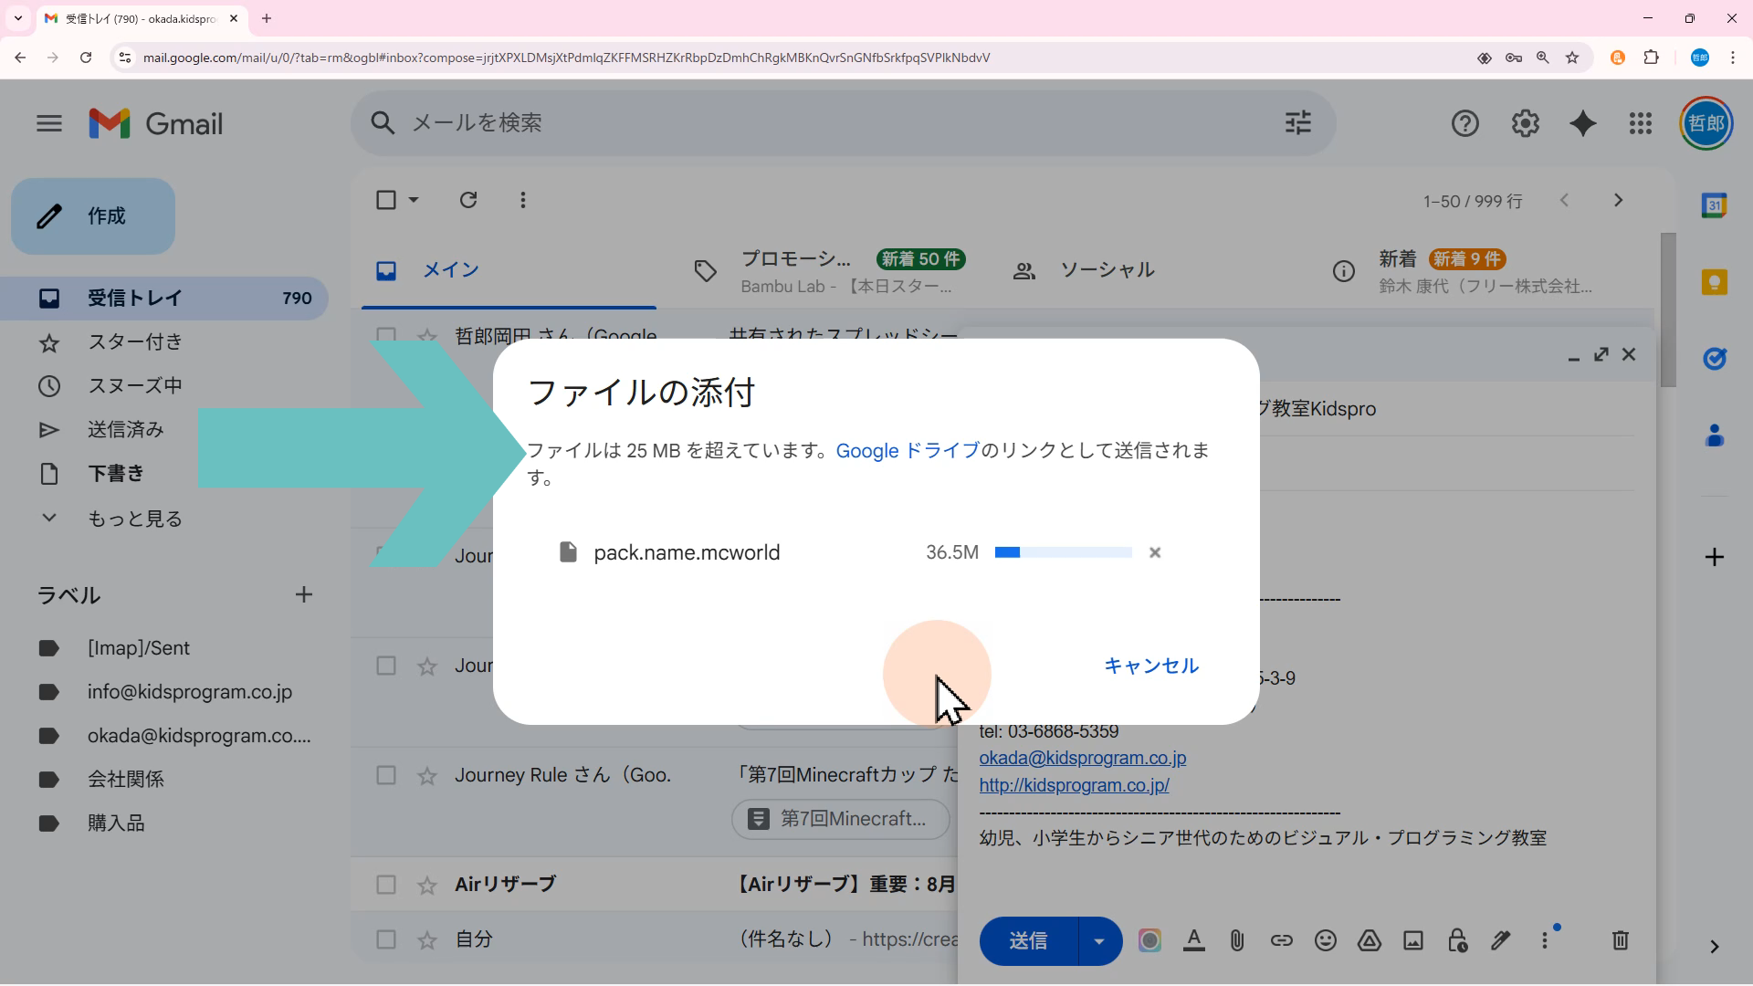Insert files using the Google Drive icon
The height and width of the screenshot is (986, 1753).
pyautogui.click(x=1369, y=940)
